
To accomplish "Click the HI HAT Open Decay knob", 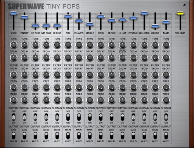I will [123, 57].
